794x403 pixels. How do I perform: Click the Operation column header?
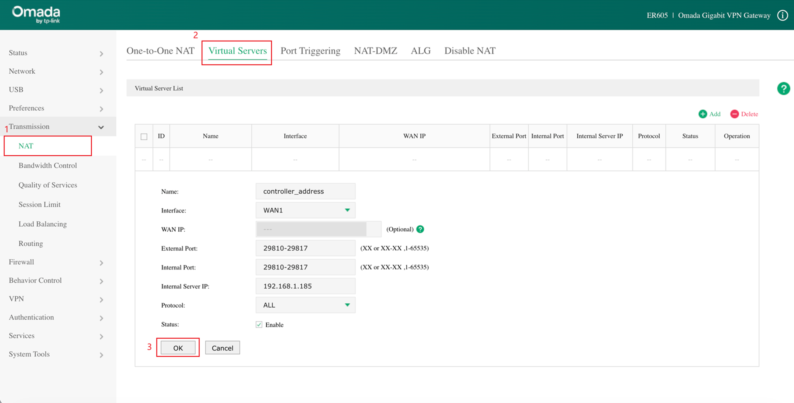tap(737, 136)
